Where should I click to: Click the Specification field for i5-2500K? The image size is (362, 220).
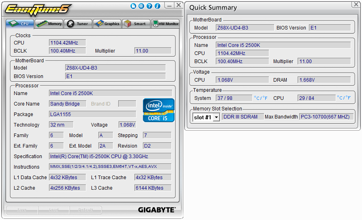(110, 157)
